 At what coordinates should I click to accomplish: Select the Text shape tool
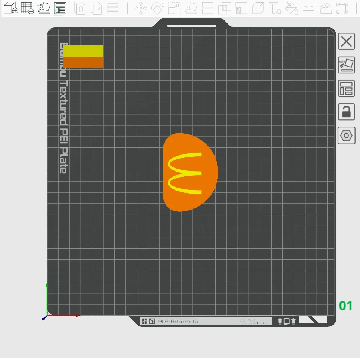(275, 8)
